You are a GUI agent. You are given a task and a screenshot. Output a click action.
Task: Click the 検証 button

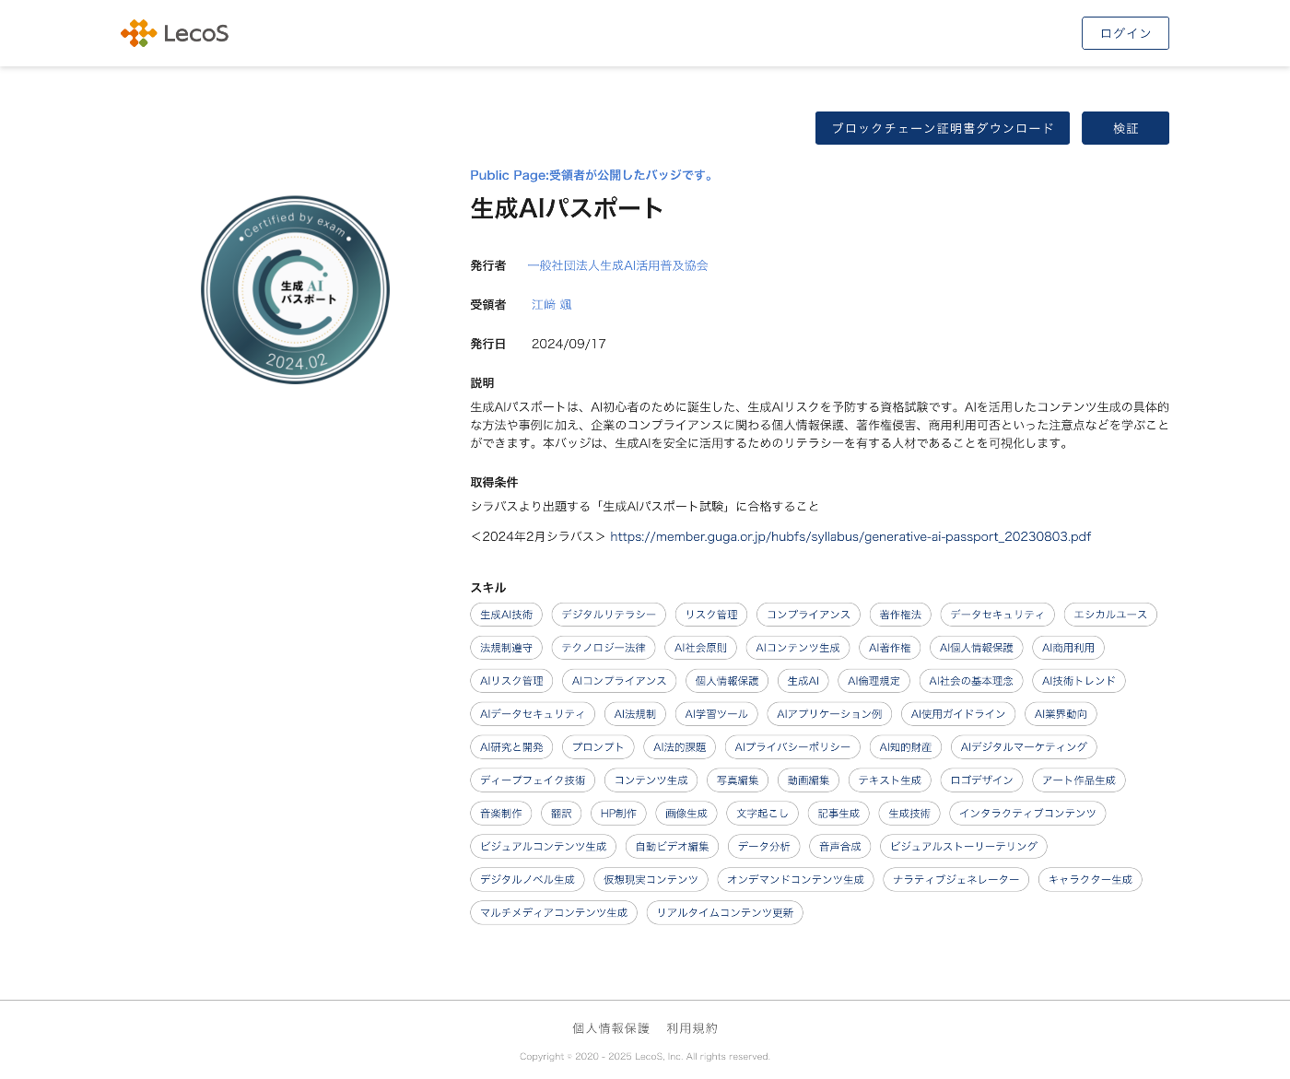click(1125, 128)
